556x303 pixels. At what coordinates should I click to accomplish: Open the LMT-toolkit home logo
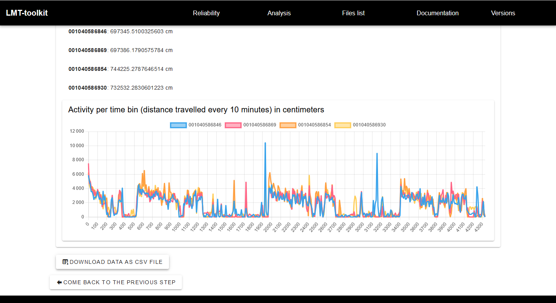click(x=27, y=13)
